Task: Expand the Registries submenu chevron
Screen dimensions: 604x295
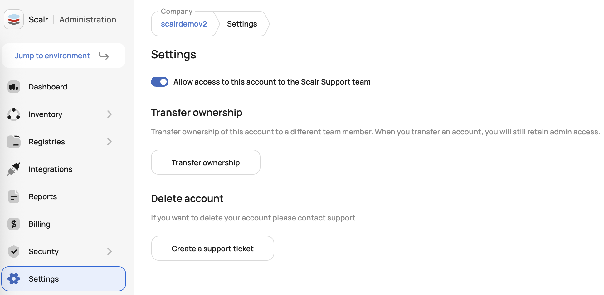Action: click(x=109, y=142)
